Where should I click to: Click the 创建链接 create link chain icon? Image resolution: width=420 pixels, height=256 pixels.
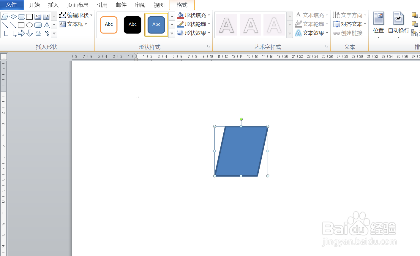[336, 33]
